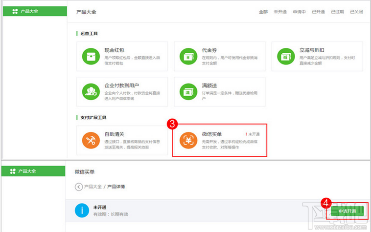Select the 申请中 filter tab

[x=300, y=12]
